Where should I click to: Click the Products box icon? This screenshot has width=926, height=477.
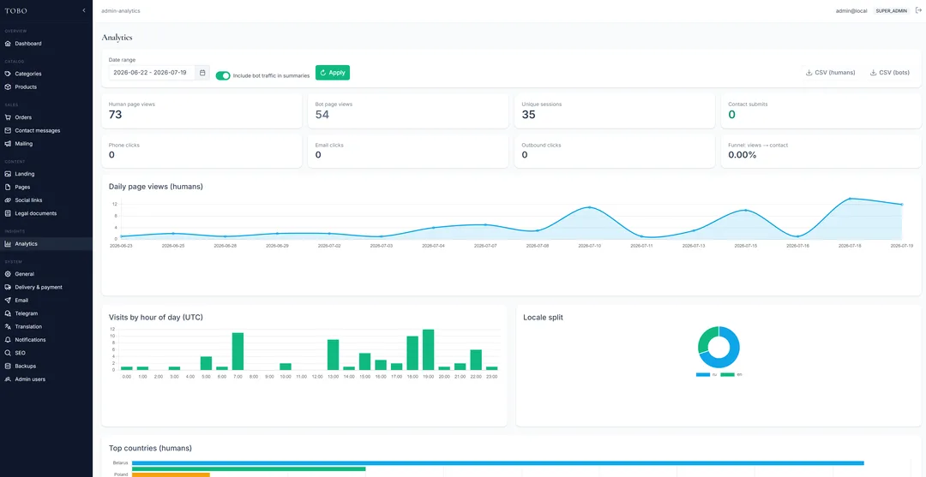8,86
